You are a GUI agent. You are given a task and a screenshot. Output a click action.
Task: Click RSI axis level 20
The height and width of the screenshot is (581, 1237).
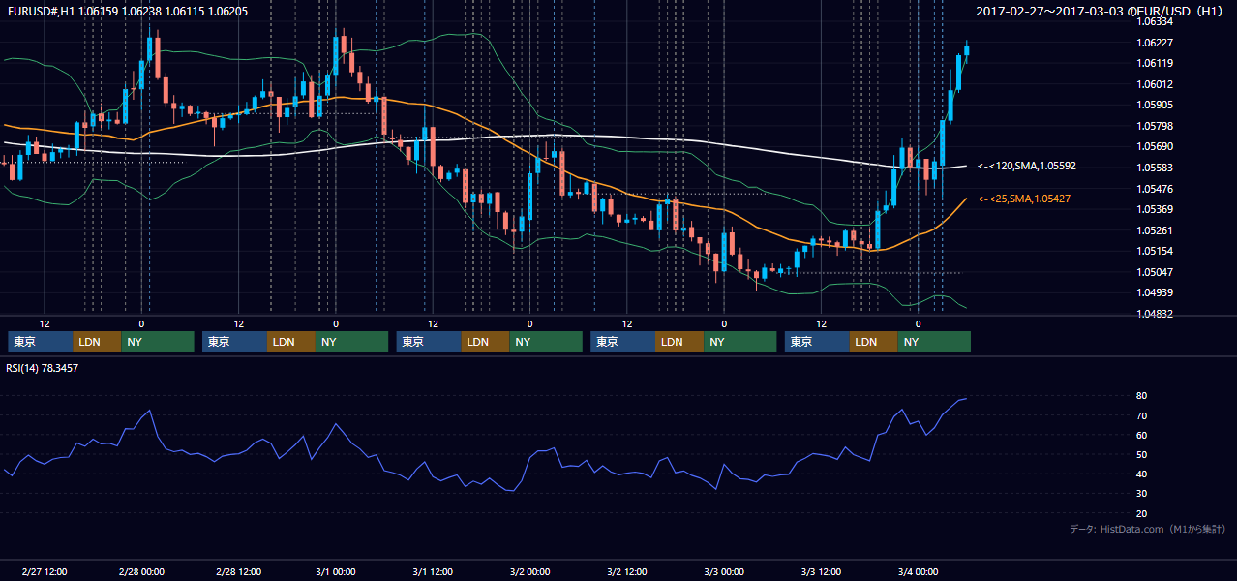1142,513
